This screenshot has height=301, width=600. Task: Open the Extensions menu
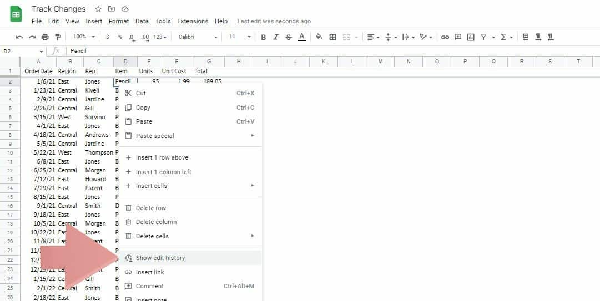pos(193,22)
